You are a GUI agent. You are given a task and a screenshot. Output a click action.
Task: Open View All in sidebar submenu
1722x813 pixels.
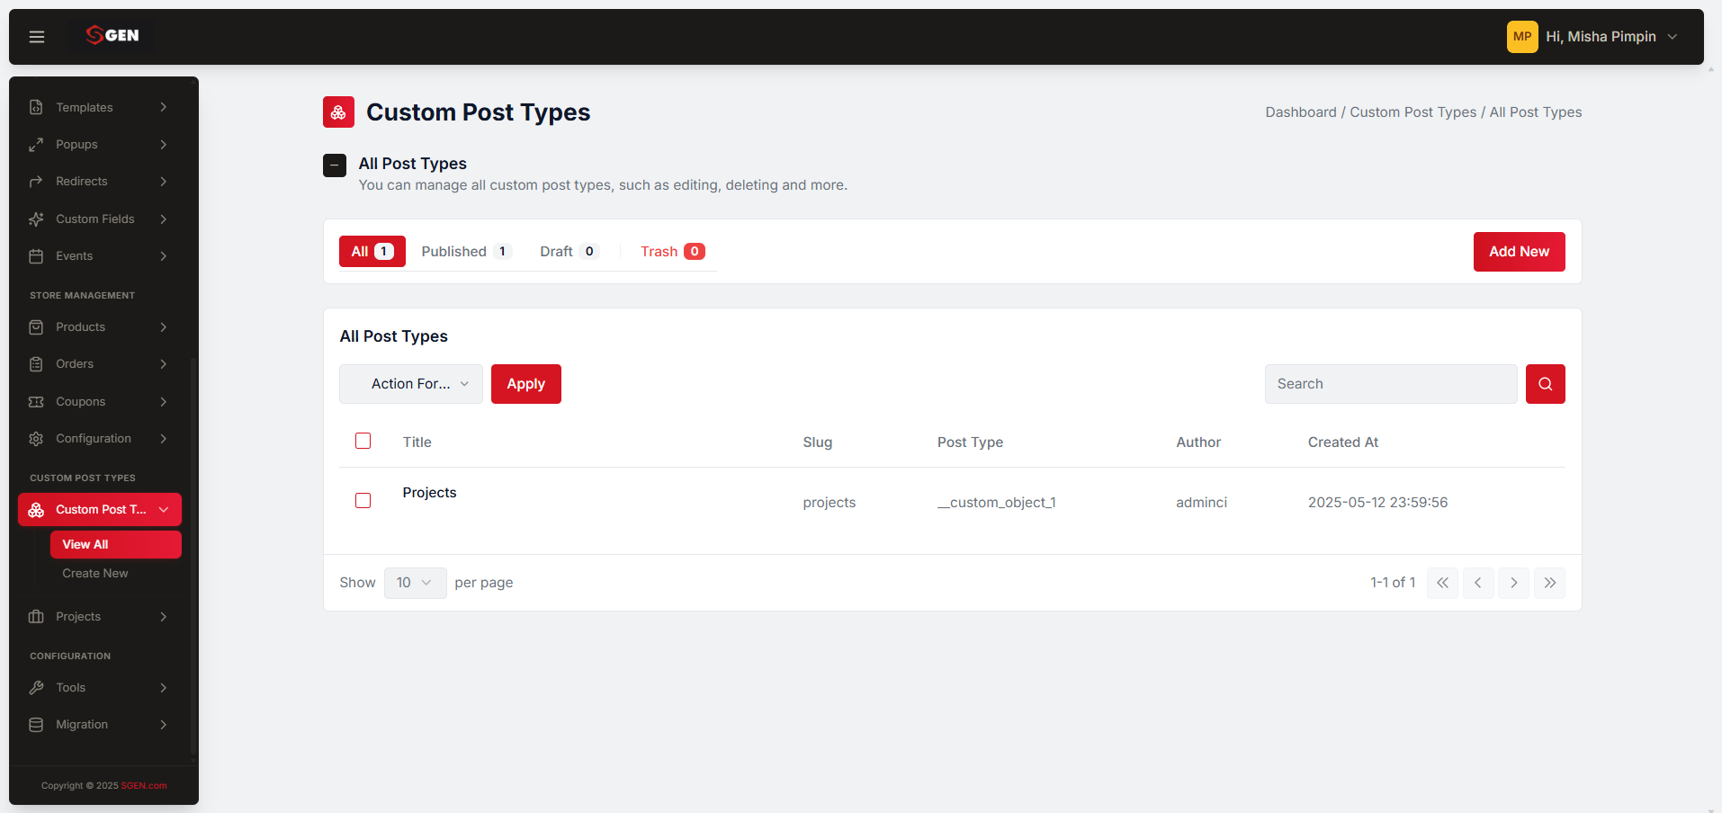point(115,545)
